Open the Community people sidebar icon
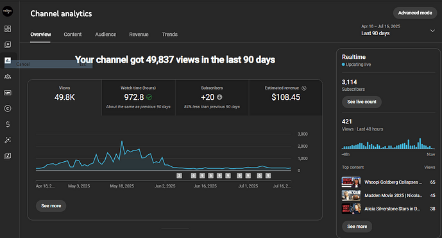 [8, 76]
